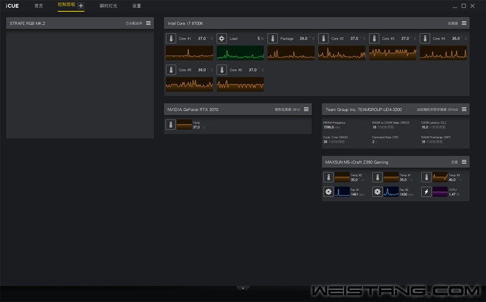486x302 pixels.
Task: Switch to the 首页 home tab
Action: (x=38, y=6)
